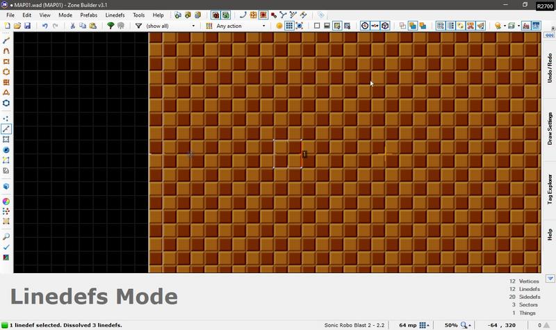This screenshot has height=330, width=556.
Task: Click the Save map floppy disk icon
Action: click(x=27, y=26)
